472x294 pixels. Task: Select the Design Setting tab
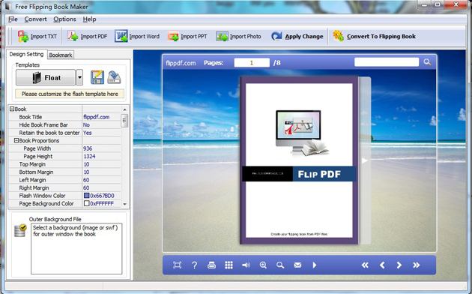point(26,54)
